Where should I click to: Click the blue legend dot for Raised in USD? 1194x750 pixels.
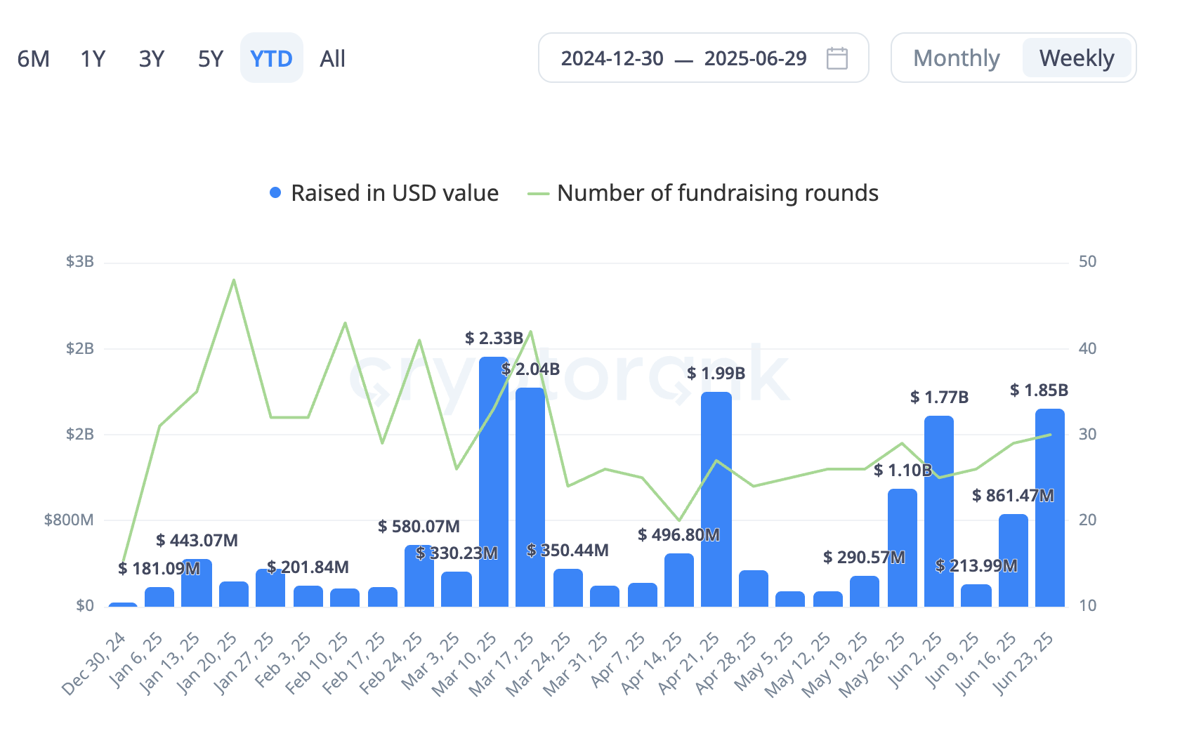point(275,193)
